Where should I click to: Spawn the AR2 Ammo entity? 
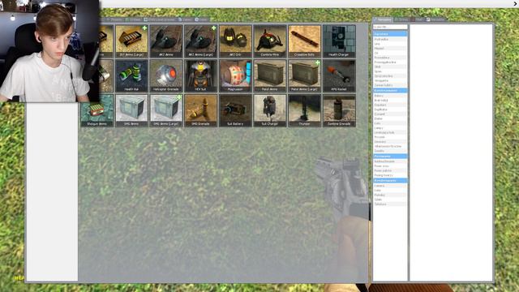[166, 41]
